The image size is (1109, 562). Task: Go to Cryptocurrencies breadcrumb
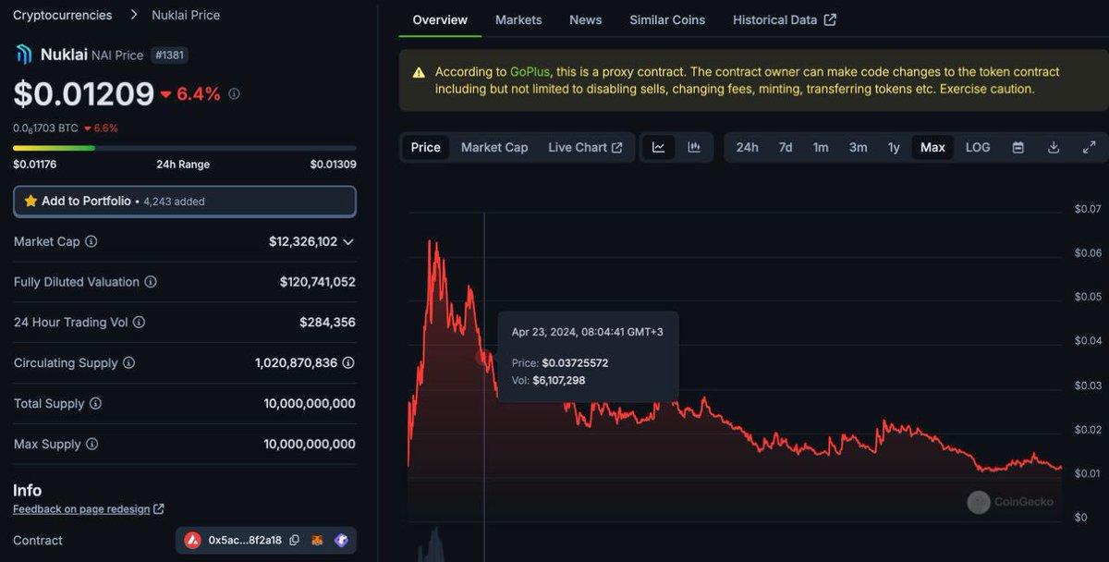(x=63, y=15)
